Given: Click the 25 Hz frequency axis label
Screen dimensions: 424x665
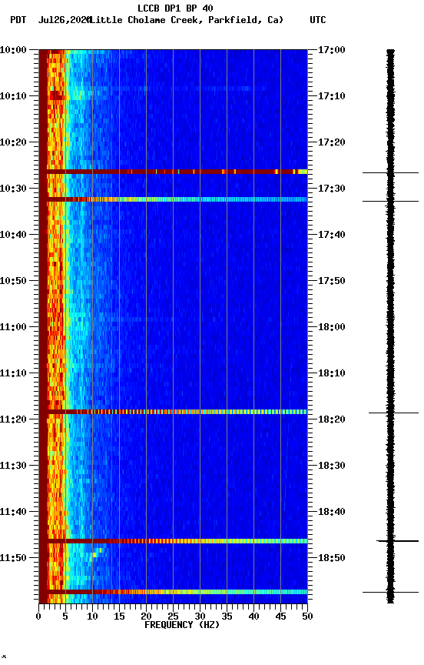Looking at the screenshot, I should [173, 617].
